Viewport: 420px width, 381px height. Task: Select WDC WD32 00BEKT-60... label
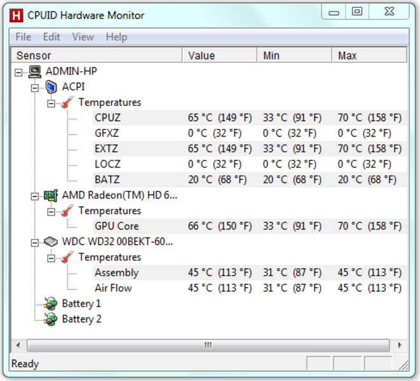pyautogui.click(x=118, y=242)
